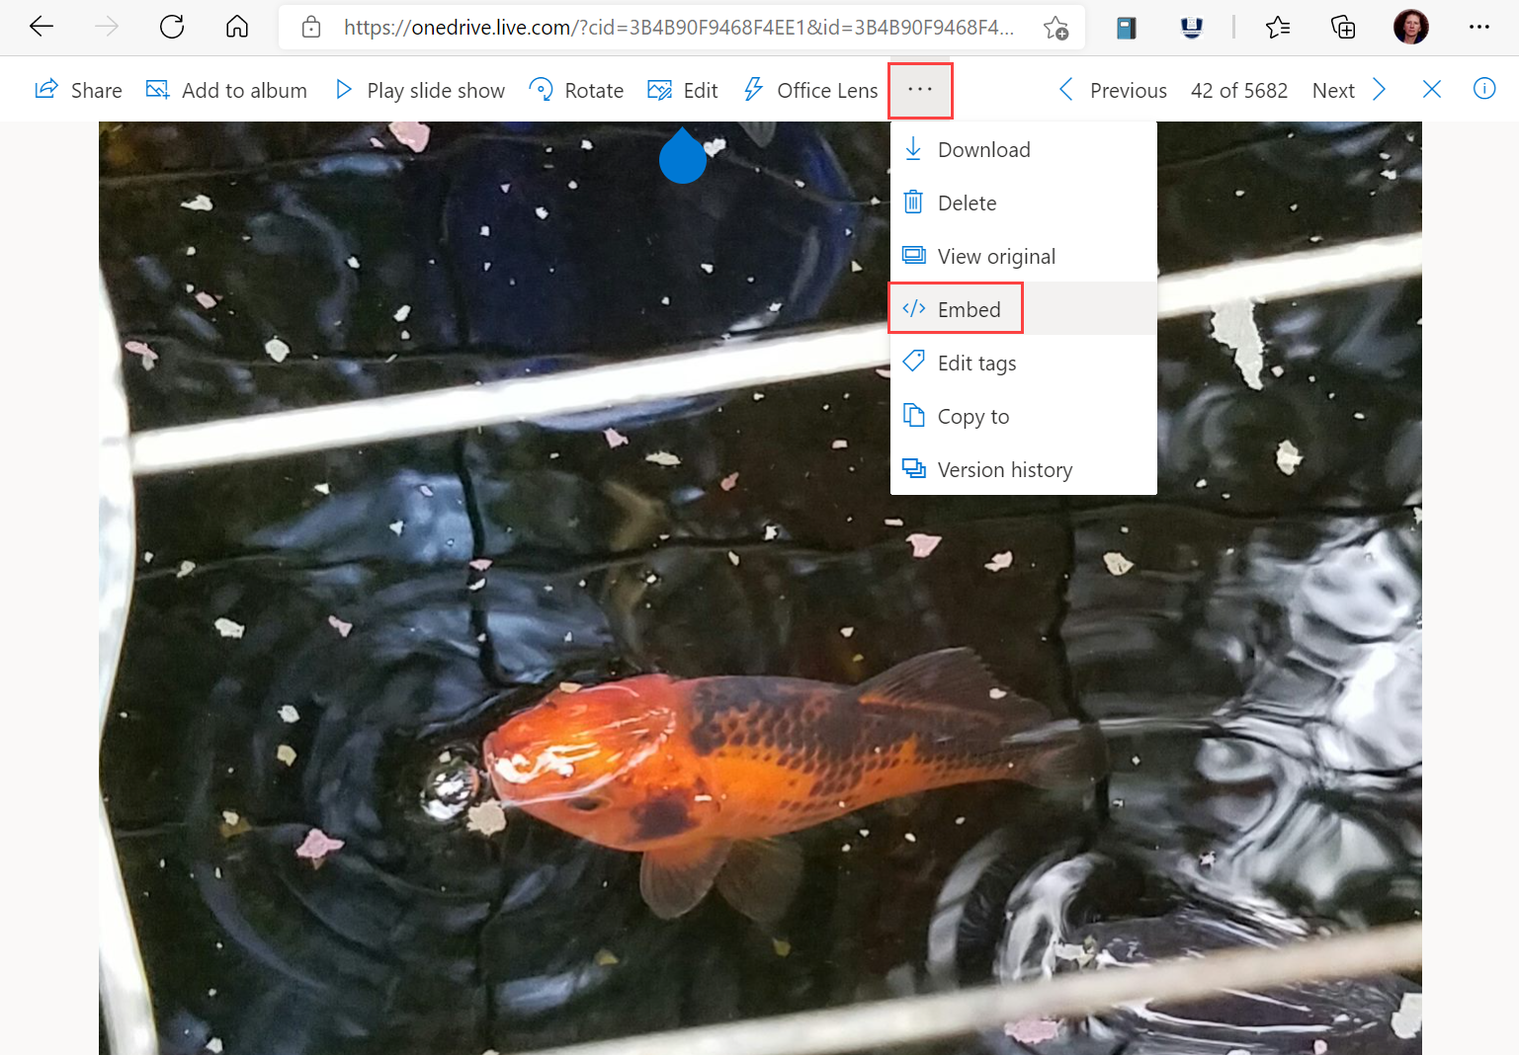The width and height of the screenshot is (1519, 1055).
Task: Click Edit in the photo toolbar
Action: coord(683,90)
